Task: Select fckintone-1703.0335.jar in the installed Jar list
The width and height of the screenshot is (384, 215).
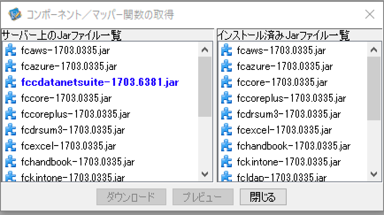Action: (289, 162)
